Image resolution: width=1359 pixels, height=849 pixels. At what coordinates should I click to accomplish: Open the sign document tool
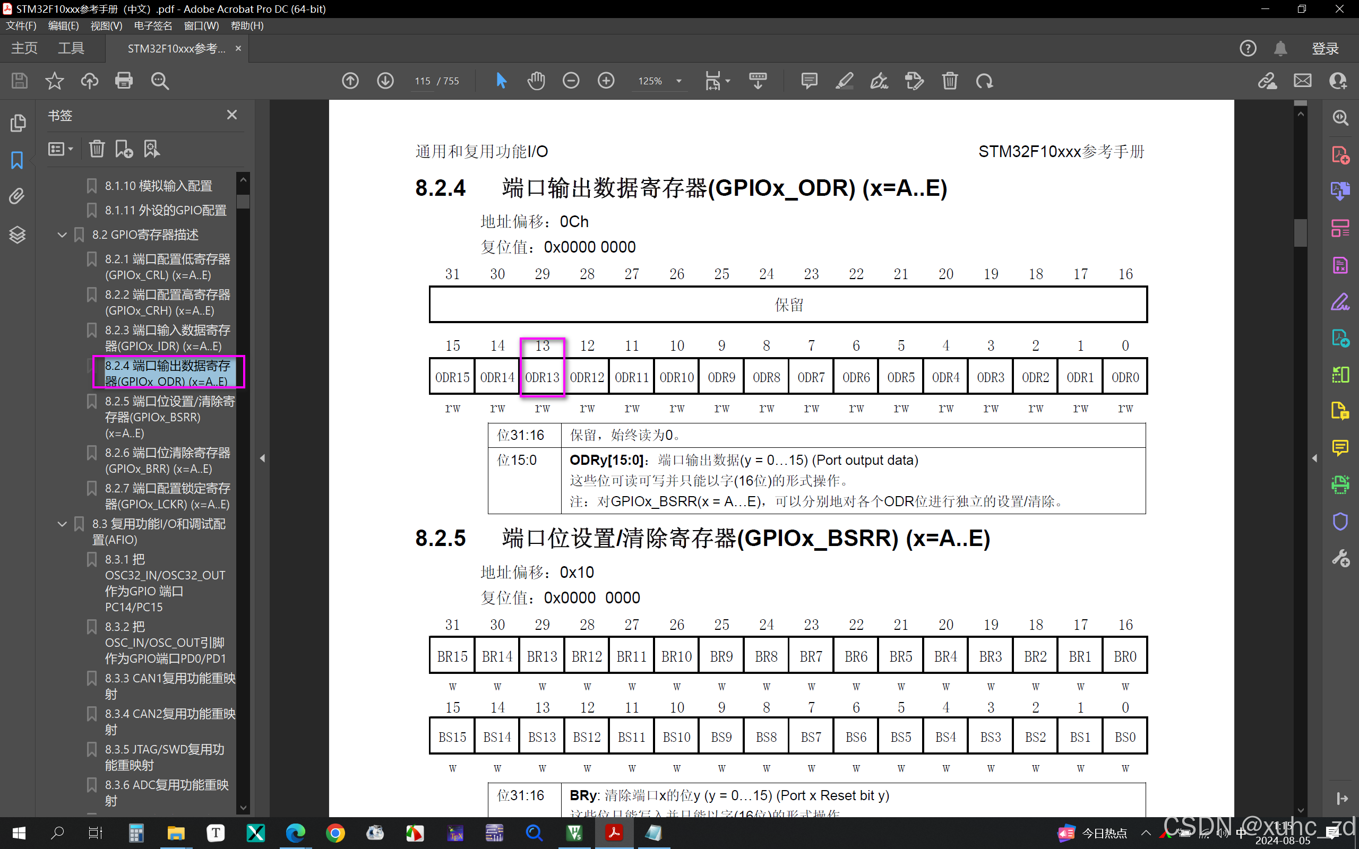pyautogui.click(x=879, y=81)
